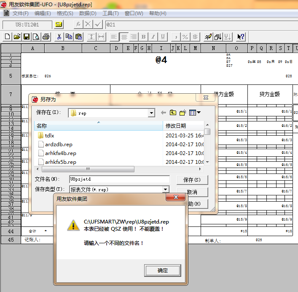Select row 44 header in spreadsheet
Screen dimensions: 298x292
tap(11, 231)
